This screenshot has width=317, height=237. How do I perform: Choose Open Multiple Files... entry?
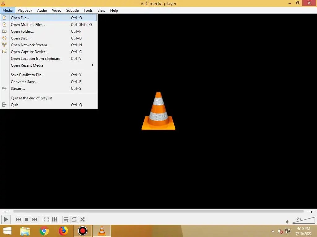coord(49,25)
